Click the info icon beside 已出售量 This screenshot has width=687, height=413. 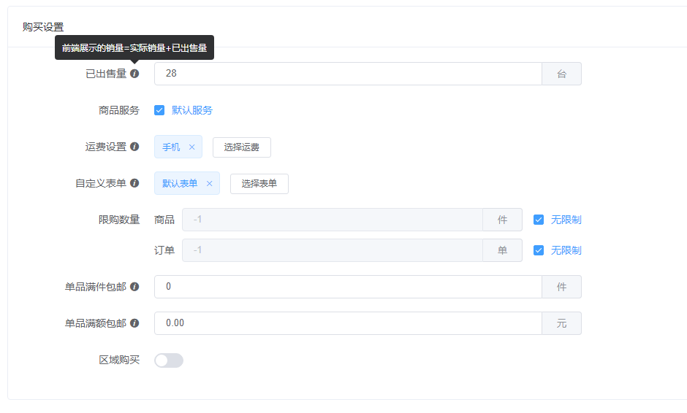coord(134,74)
